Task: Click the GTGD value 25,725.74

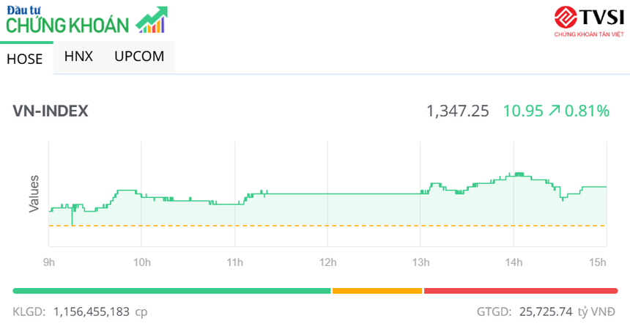Action: [x=545, y=311]
